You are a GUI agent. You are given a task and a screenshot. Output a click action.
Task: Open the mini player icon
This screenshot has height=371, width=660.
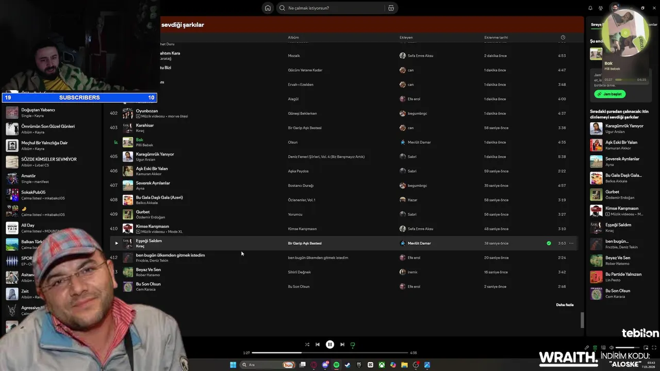click(x=646, y=347)
